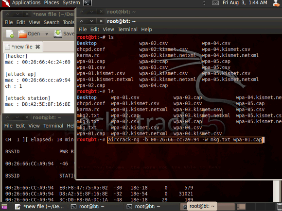Image resolution: width=282 pixels, height=211 pixels.
Task: Click the user icon in top panel
Action: point(276,3)
